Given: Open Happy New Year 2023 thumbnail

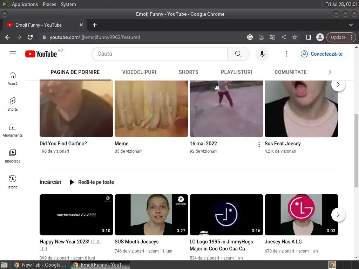Looking at the screenshot, I should (x=76, y=215).
